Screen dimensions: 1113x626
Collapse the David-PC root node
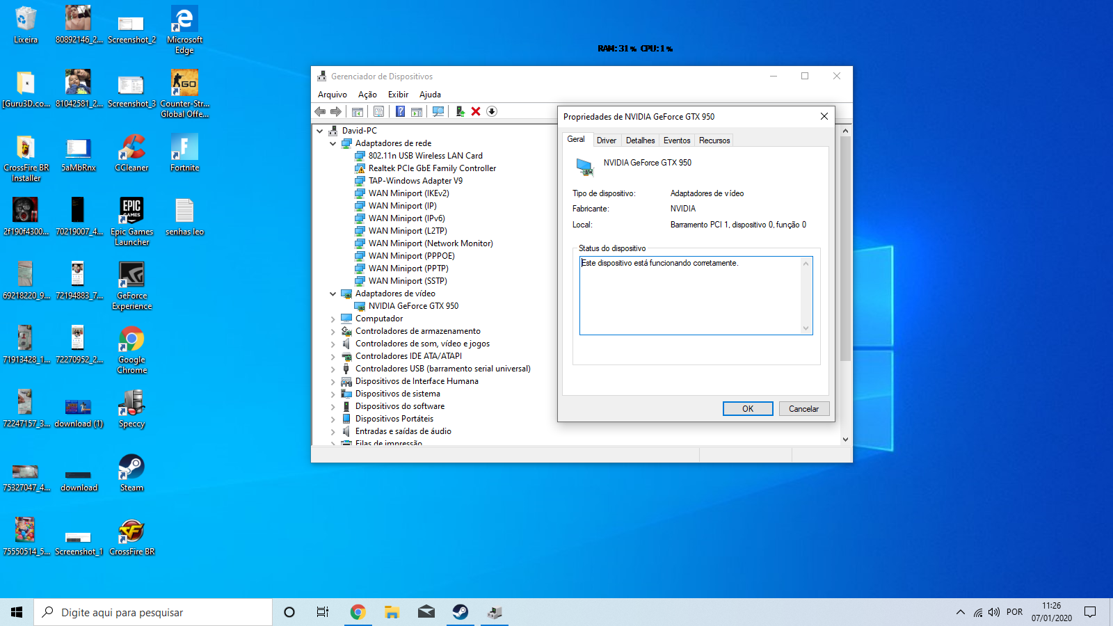click(x=320, y=131)
